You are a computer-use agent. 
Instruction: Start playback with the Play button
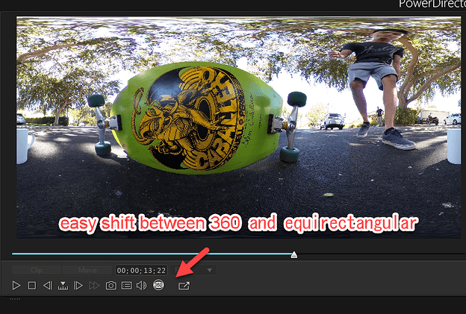pos(16,286)
